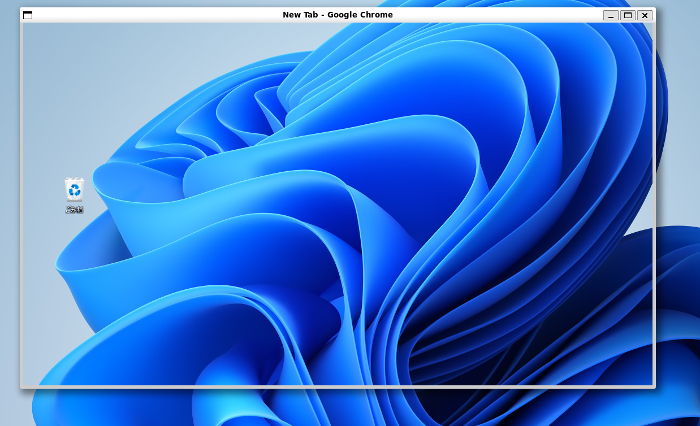The width and height of the screenshot is (700, 426).
Task: Minimize the New Tab - Google Chrome window
Action: [x=611, y=15]
